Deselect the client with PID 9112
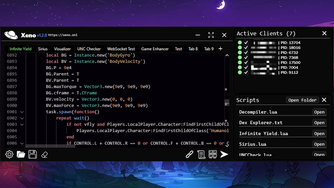The image size is (334, 188). point(246,72)
